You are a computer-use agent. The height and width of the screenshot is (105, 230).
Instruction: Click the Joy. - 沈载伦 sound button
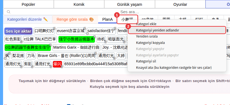[115, 48]
